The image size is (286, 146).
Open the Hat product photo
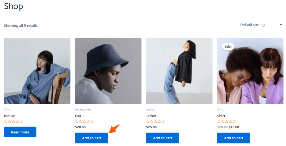tap(108, 71)
